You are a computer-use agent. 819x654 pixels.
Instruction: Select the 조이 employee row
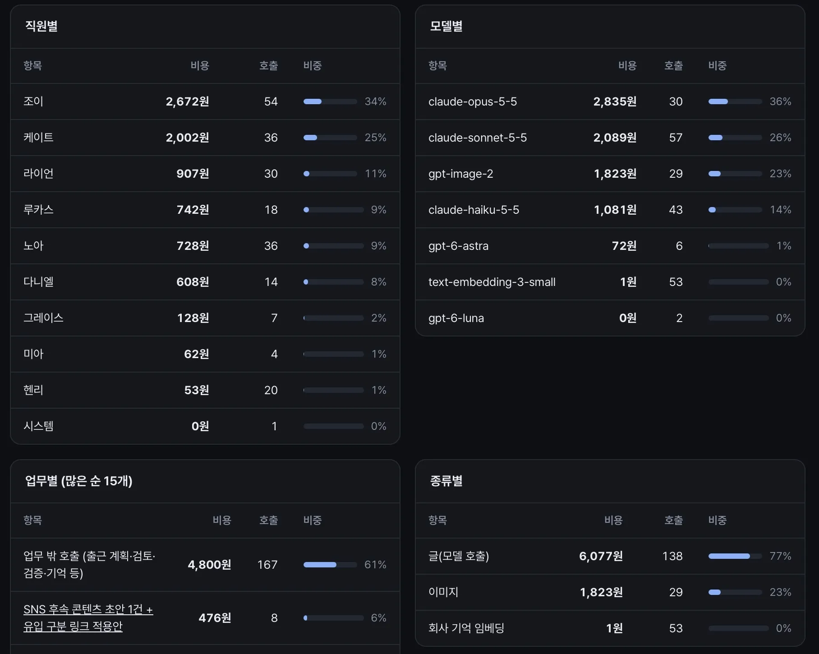205,101
